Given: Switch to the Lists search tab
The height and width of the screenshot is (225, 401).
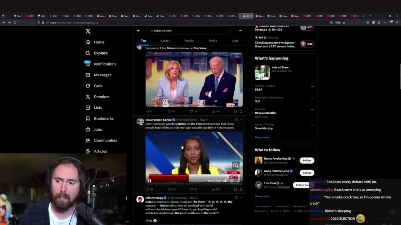Looking at the screenshot, I should 235,41.
